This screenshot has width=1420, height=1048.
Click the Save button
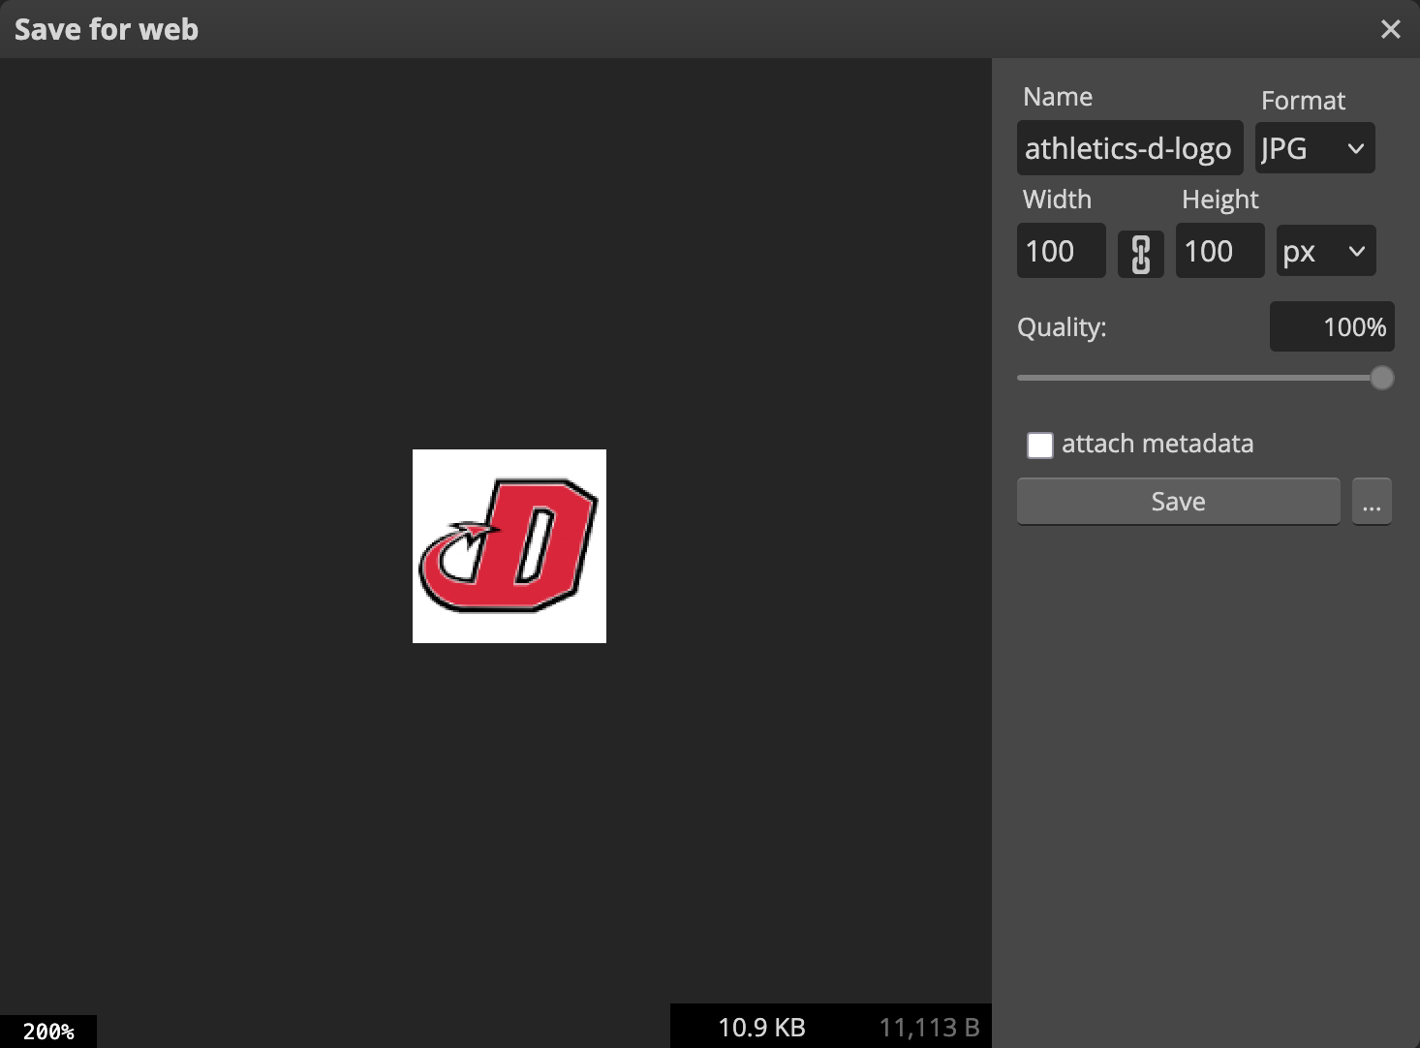[x=1178, y=502]
